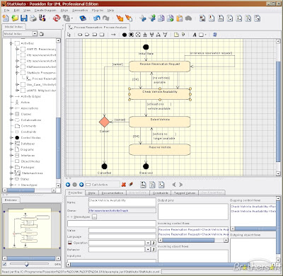283x276 pixels.
Task: Select the arrow pointer tool
Action: point(69,35)
